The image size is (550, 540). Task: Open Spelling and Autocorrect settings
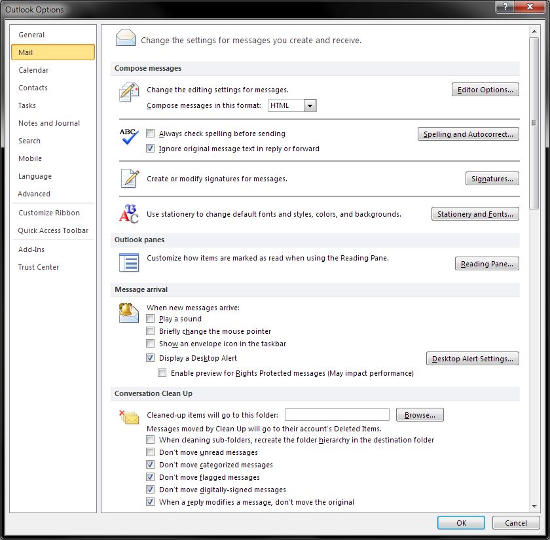pyautogui.click(x=468, y=134)
